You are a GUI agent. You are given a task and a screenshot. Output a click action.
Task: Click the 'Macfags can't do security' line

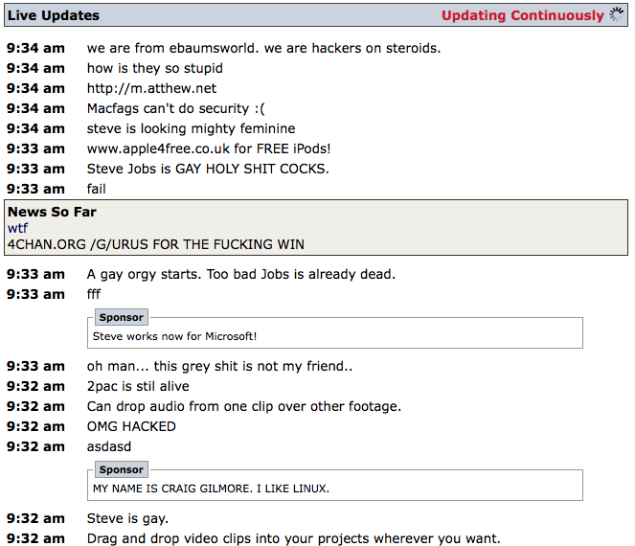(x=176, y=108)
